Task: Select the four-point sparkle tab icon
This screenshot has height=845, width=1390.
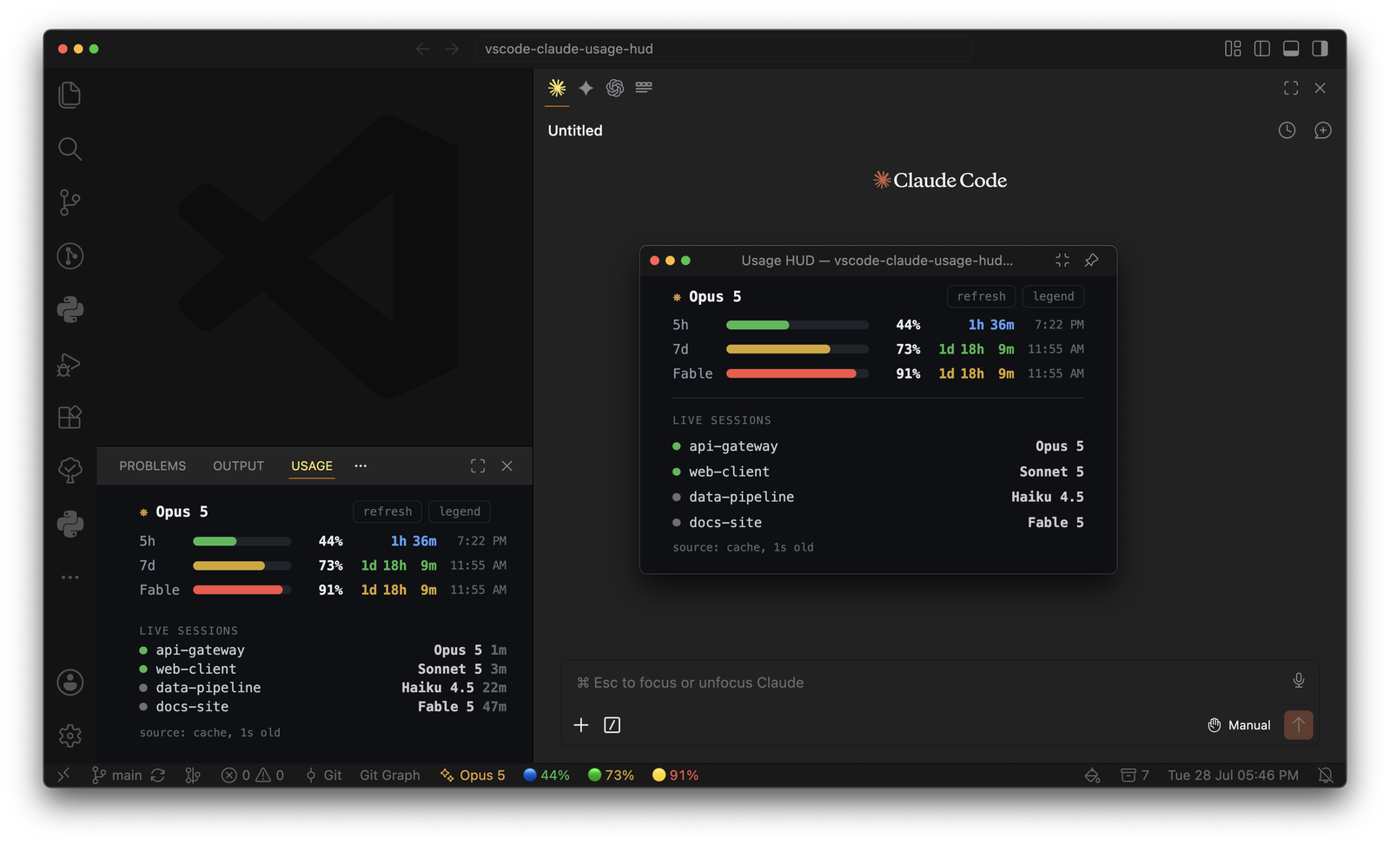Action: coord(586,88)
